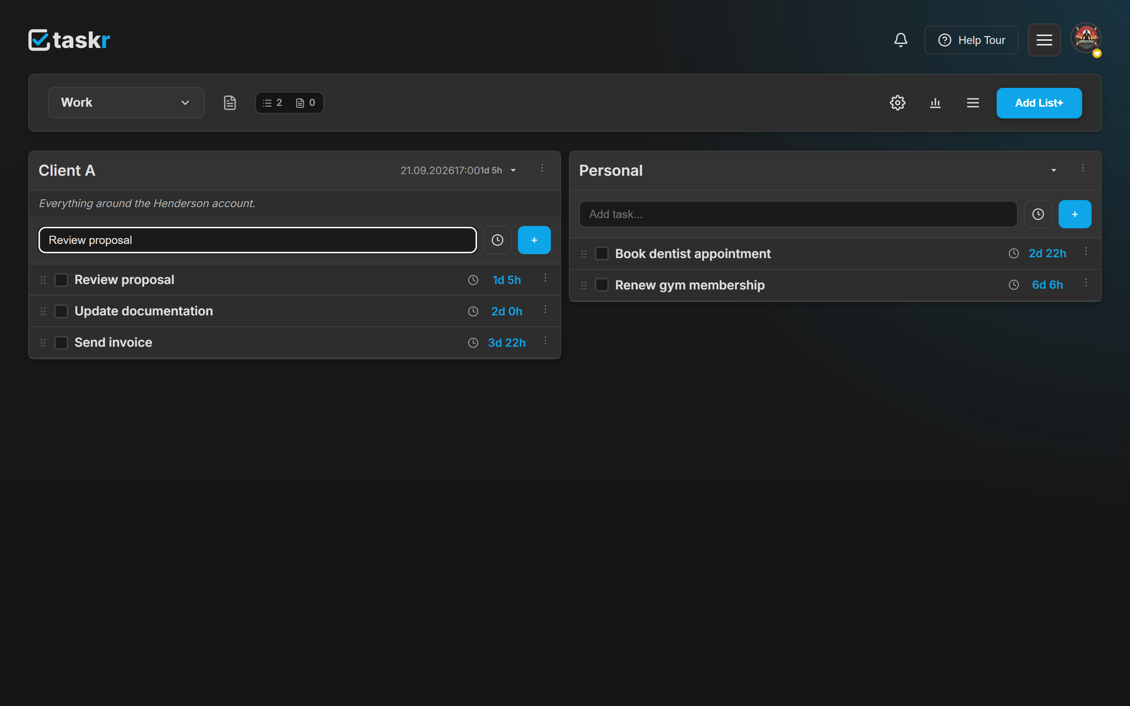Expand the Client A list caret

(x=513, y=171)
